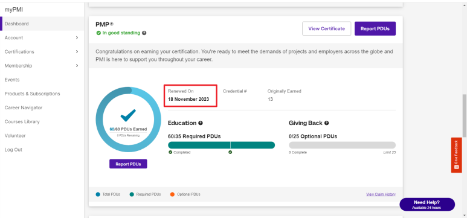The width and height of the screenshot is (467, 218).
Task: Click the circular PDUs earned progress ring
Action: coord(128,120)
